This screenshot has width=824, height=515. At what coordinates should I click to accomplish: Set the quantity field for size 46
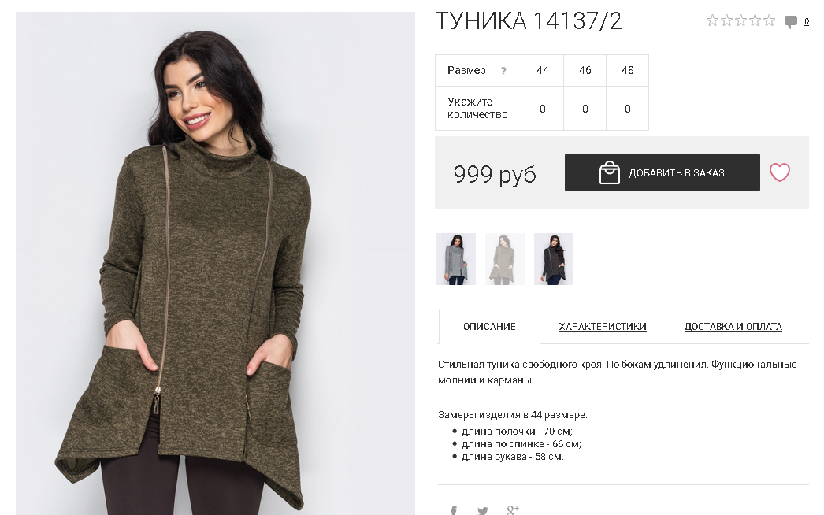(x=585, y=109)
